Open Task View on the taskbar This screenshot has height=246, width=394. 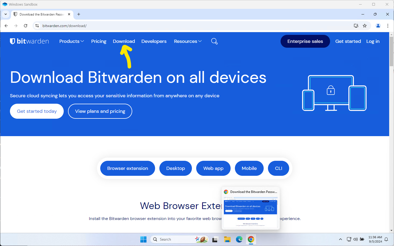pyautogui.click(x=215, y=239)
